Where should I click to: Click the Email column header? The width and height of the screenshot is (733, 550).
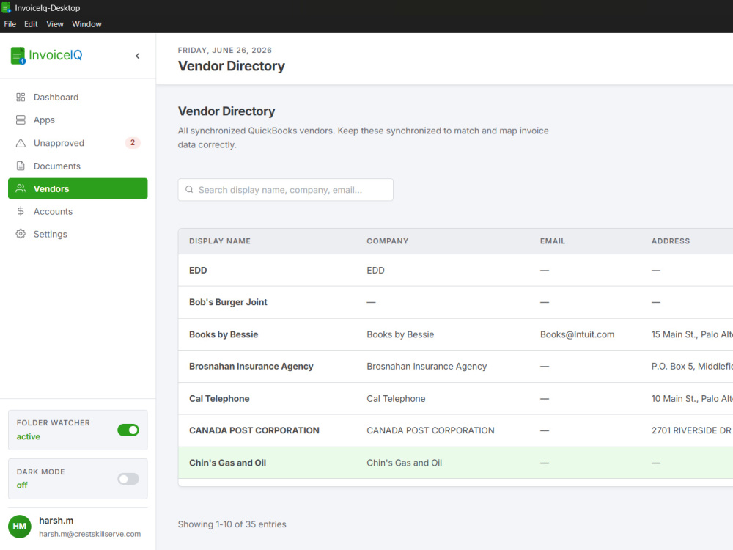(x=553, y=241)
